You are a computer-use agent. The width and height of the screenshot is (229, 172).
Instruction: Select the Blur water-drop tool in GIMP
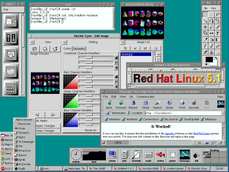pos(218,52)
